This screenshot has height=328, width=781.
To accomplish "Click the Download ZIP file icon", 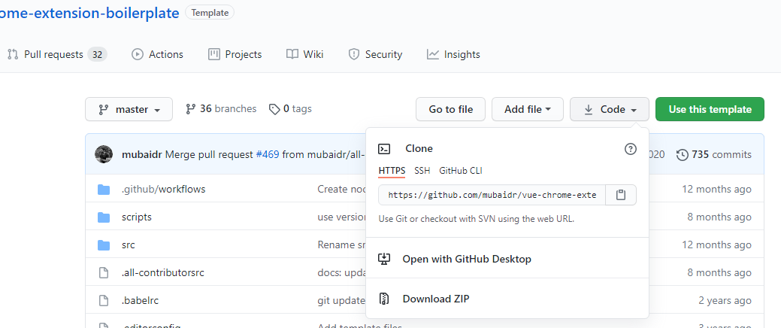I will point(384,299).
